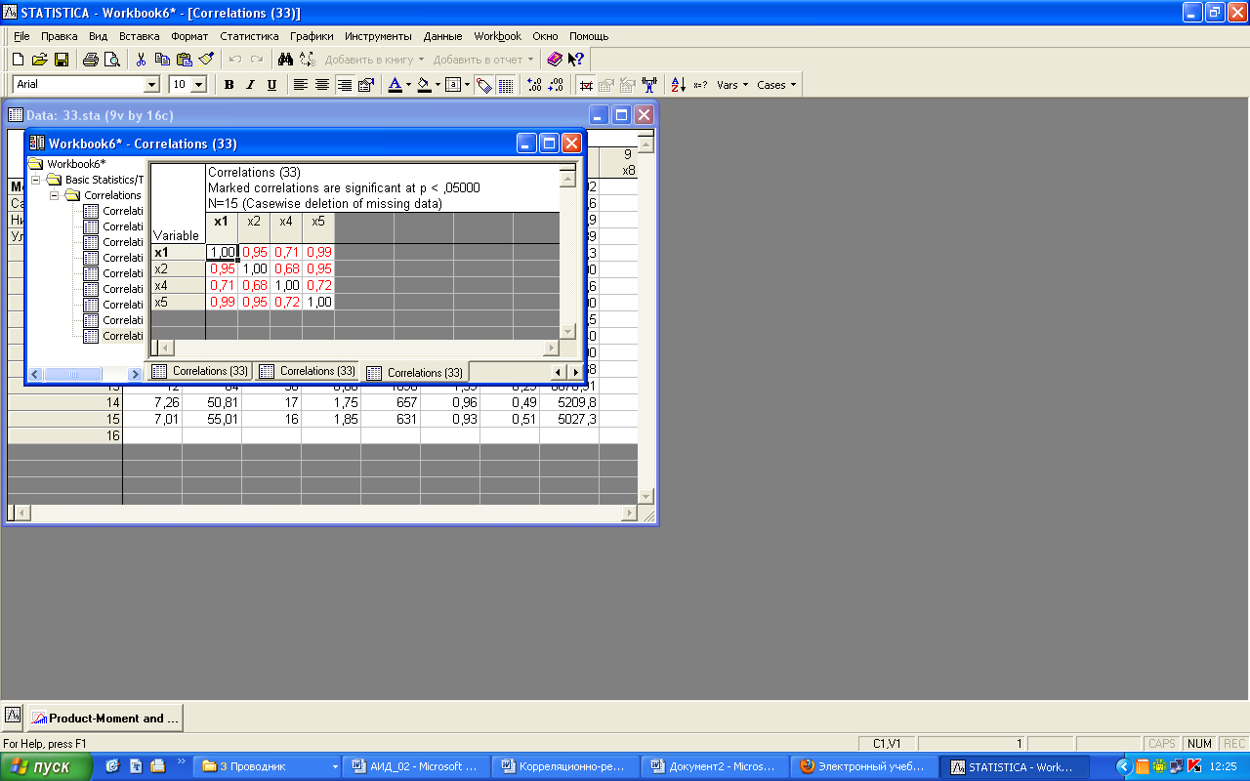The image size is (1250, 781).
Task: Click the Open file folder icon
Action: 40,60
